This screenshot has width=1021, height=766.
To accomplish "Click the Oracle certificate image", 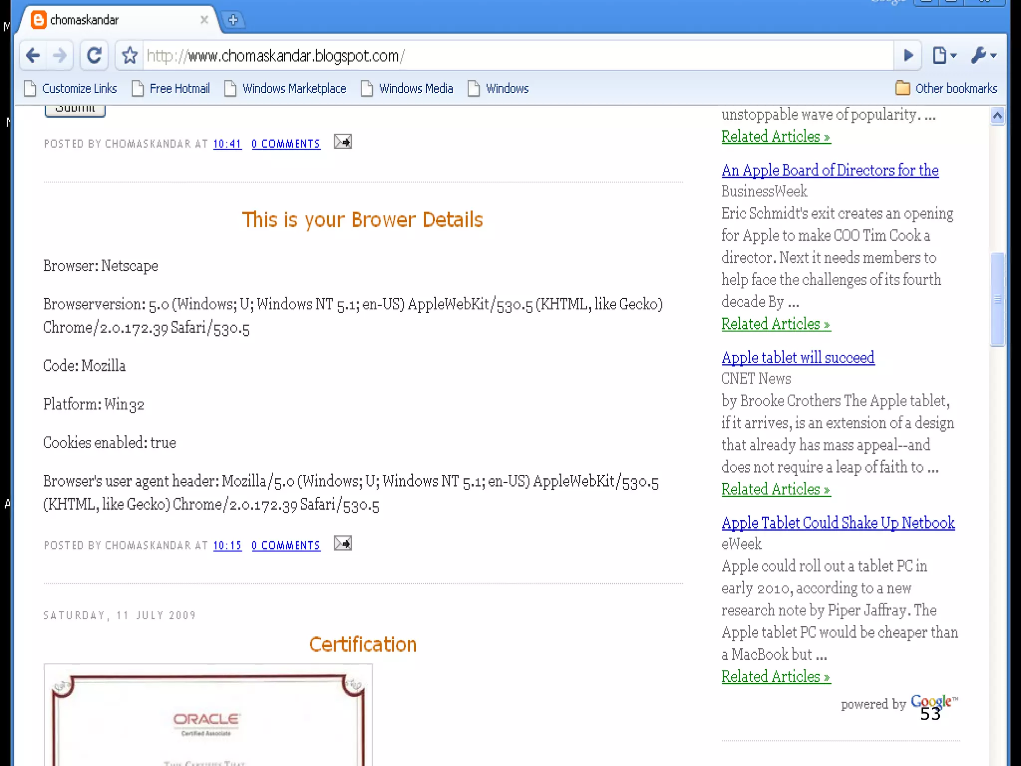I will point(208,716).
